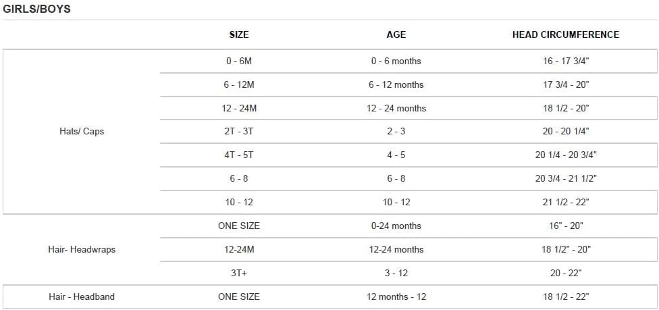Click the HEAD CIRCUMFERENCE column header
Screen dimensions: 659x310
566,35
